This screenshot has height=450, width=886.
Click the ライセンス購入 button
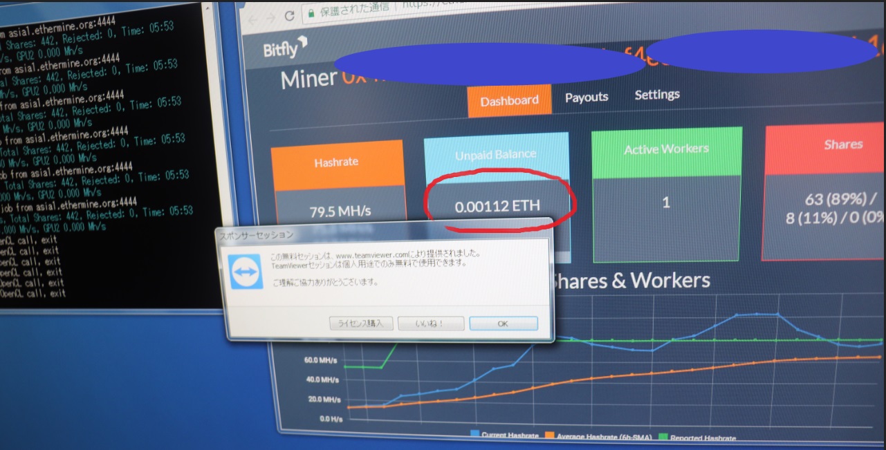coord(361,324)
